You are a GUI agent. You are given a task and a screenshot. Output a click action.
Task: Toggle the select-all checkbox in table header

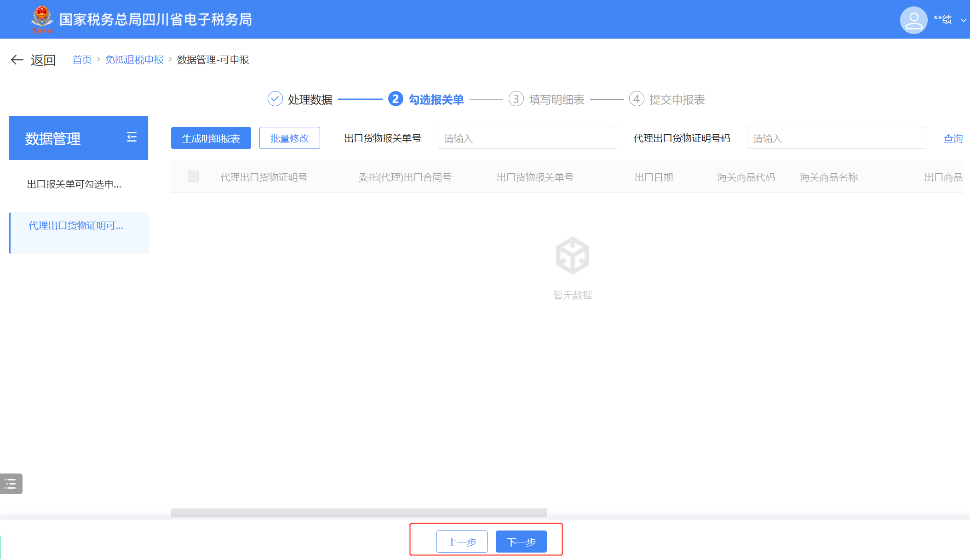(x=193, y=176)
